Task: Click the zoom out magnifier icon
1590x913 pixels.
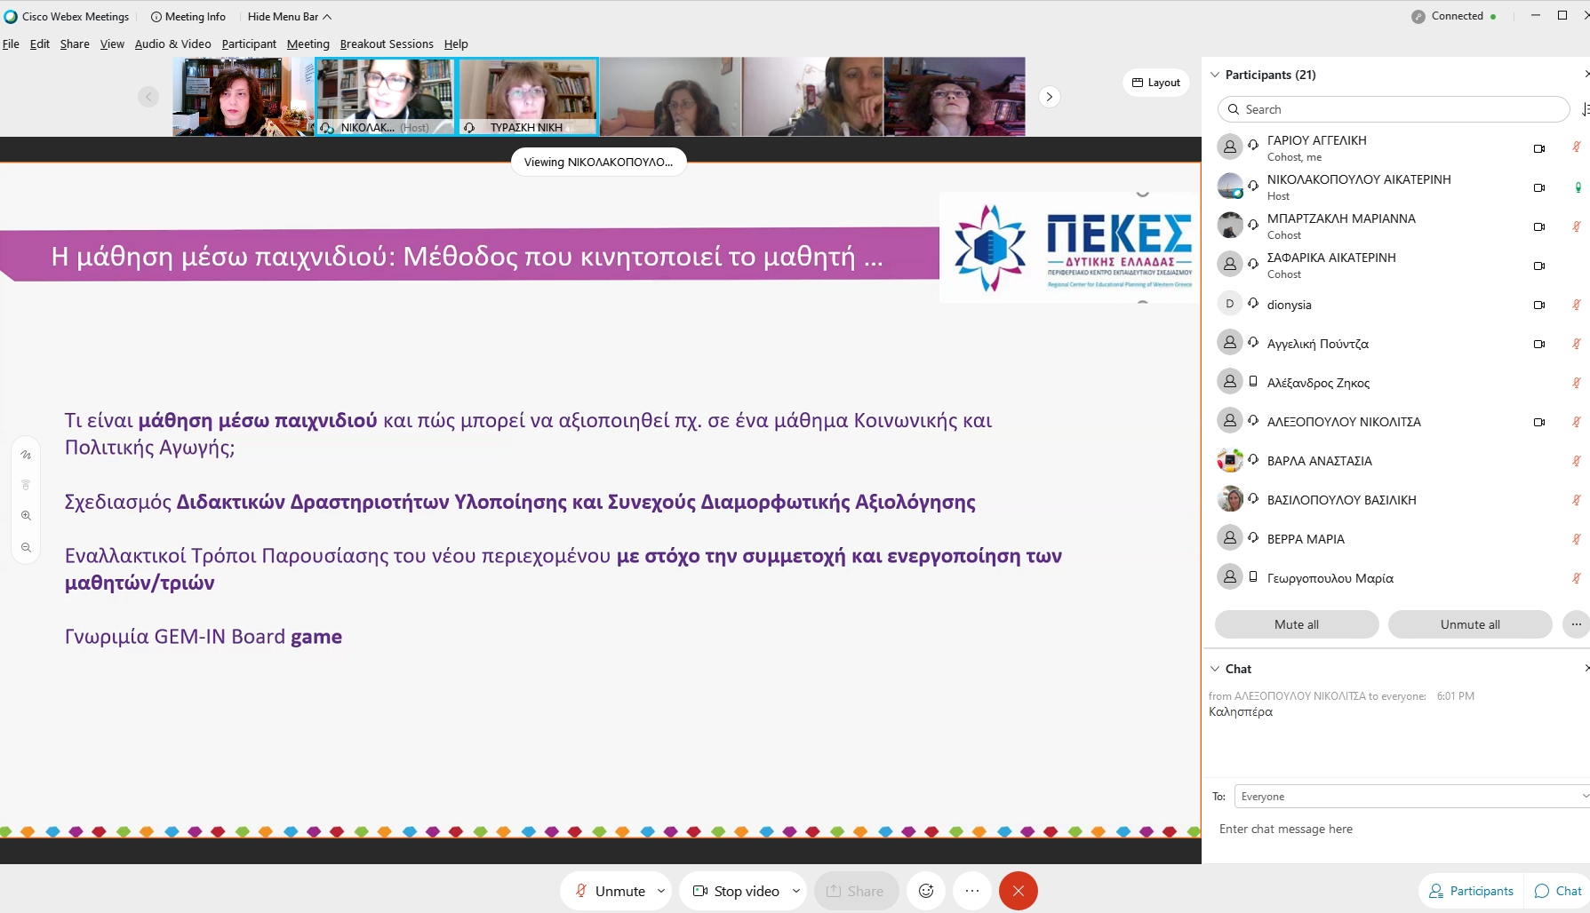Action: click(26, 548)
